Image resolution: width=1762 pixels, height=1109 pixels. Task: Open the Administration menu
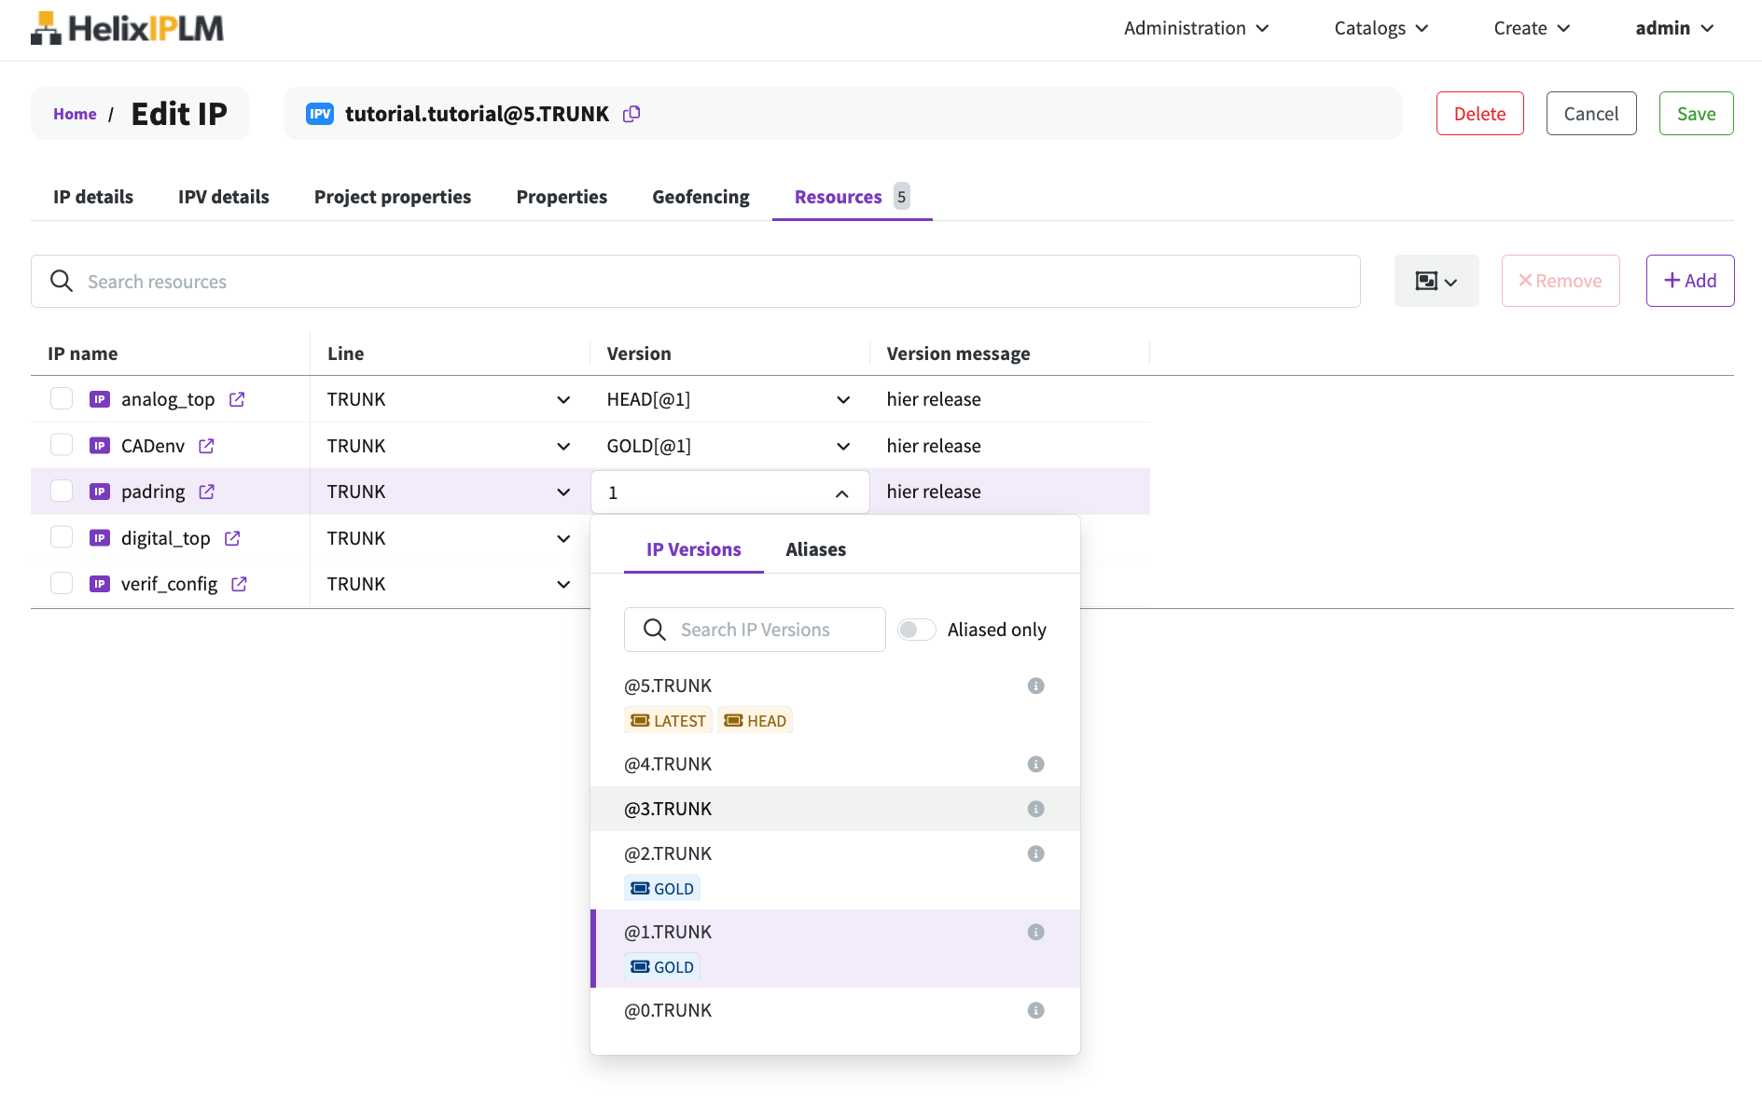1196,28
